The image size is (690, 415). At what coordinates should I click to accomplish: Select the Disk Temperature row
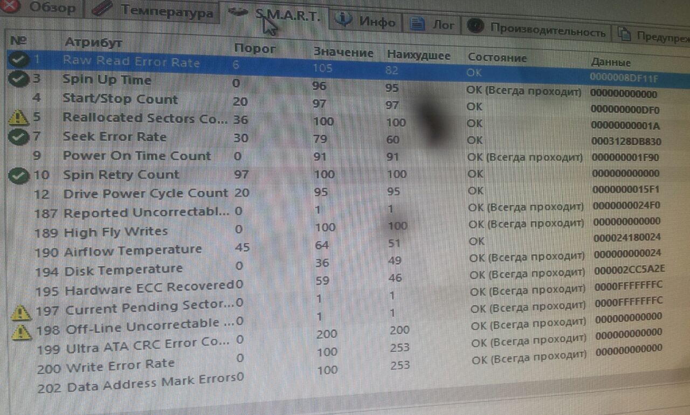click(x=348, y=262)
